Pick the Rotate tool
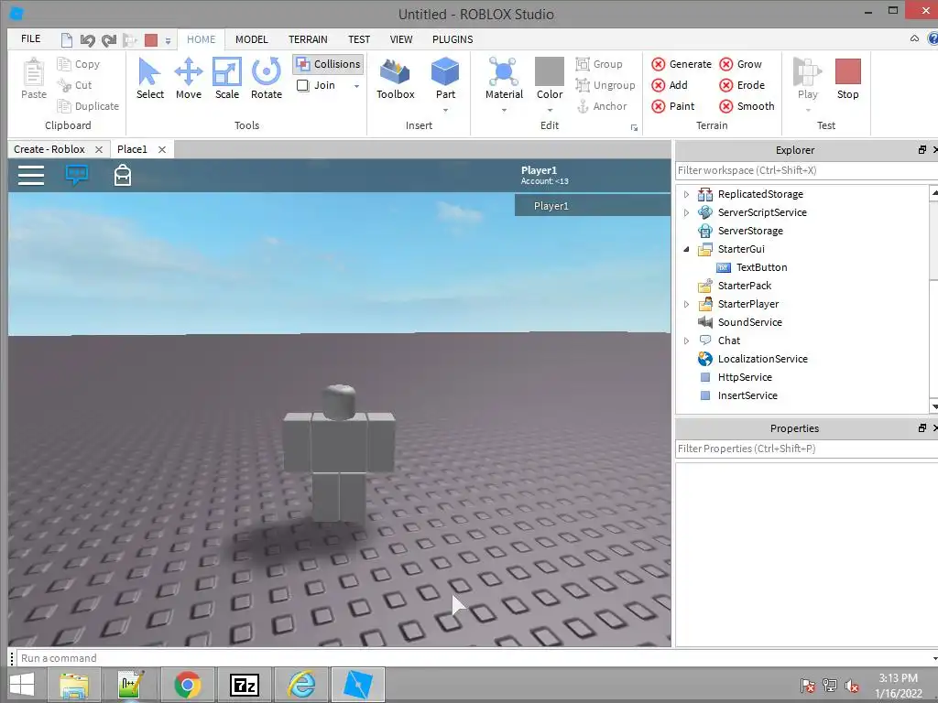938x703 pixels. click(267, 78)
